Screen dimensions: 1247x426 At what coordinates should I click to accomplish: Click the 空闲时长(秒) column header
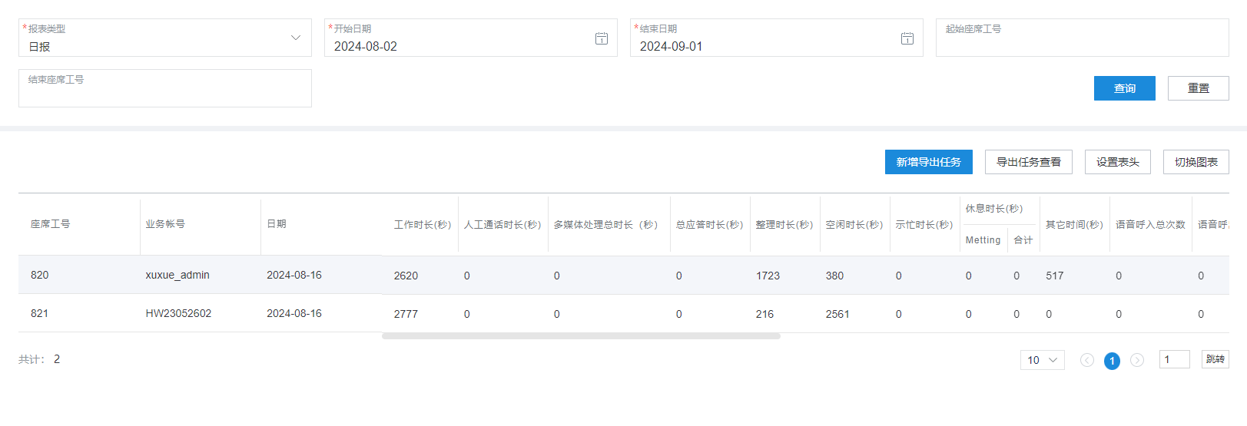[854, 225]
